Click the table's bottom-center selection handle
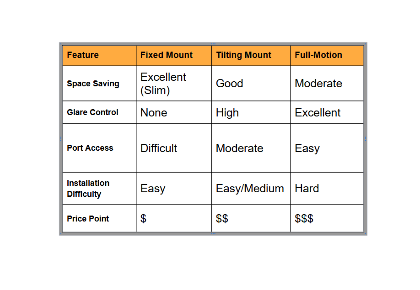 point(213,234)
